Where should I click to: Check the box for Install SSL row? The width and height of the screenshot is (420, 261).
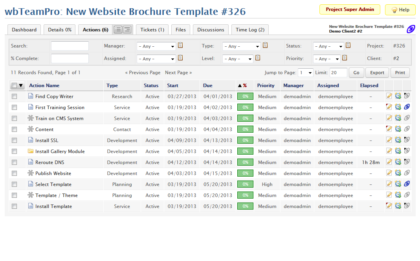[x=15, y=140]
